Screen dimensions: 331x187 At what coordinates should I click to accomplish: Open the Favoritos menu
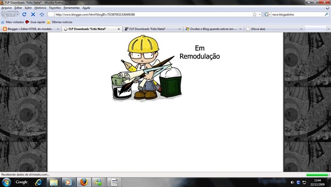55,8
